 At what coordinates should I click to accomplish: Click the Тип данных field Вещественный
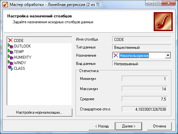point(141,48)
